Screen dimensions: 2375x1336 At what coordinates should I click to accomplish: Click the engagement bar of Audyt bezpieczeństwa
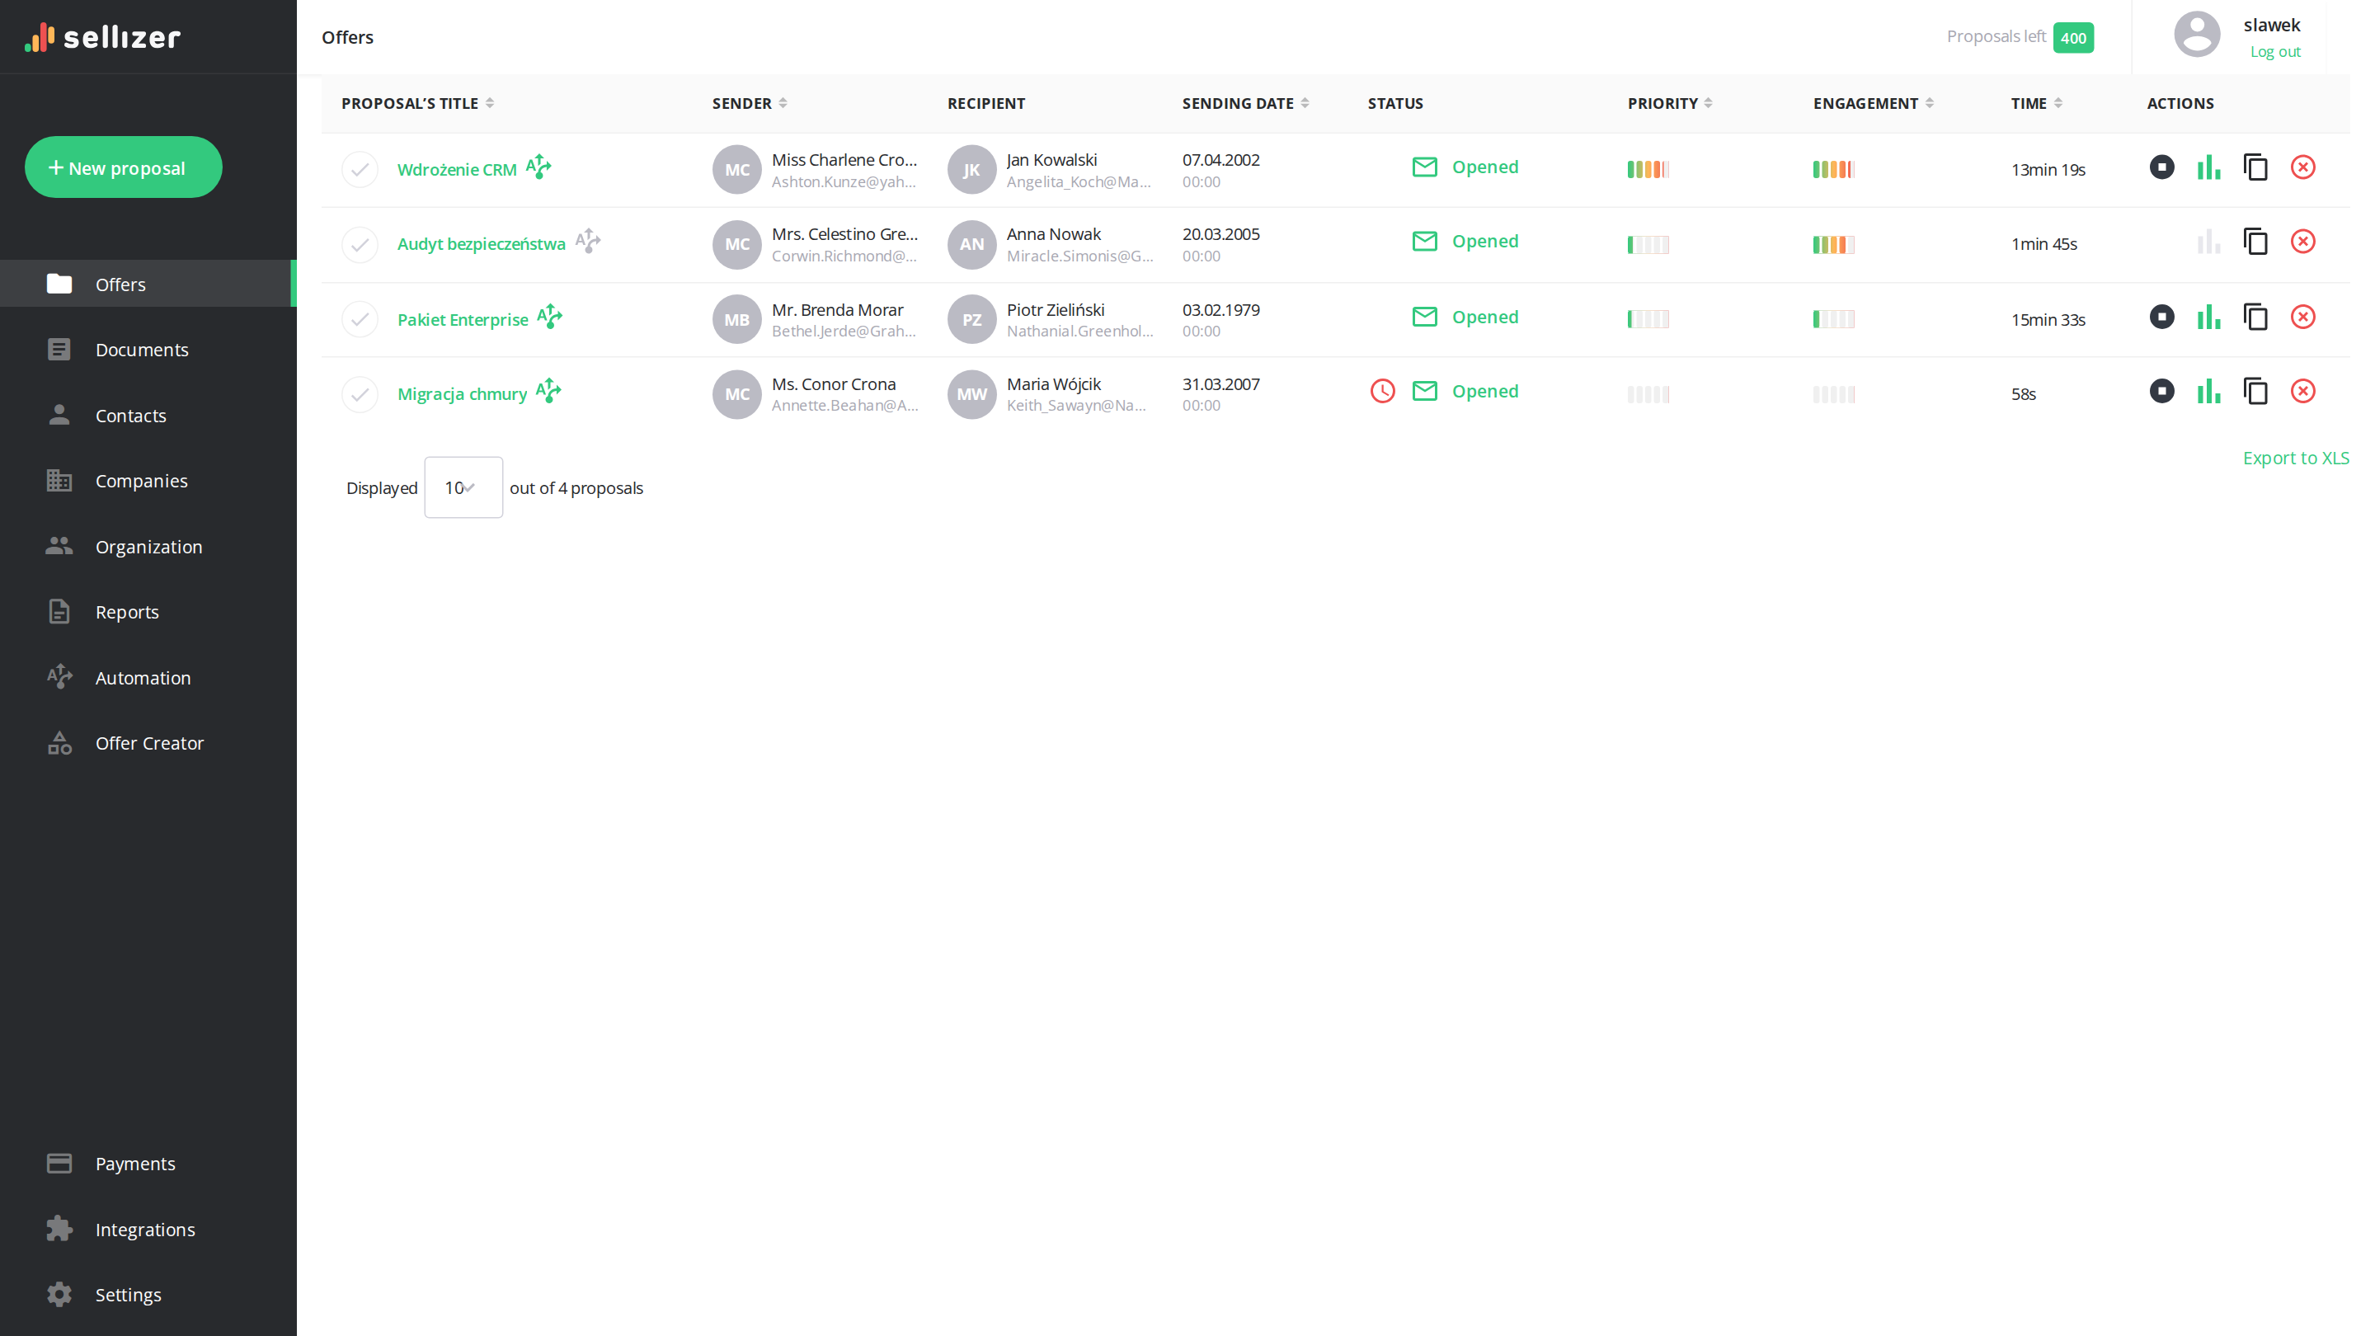click(x=1833, y=244)
